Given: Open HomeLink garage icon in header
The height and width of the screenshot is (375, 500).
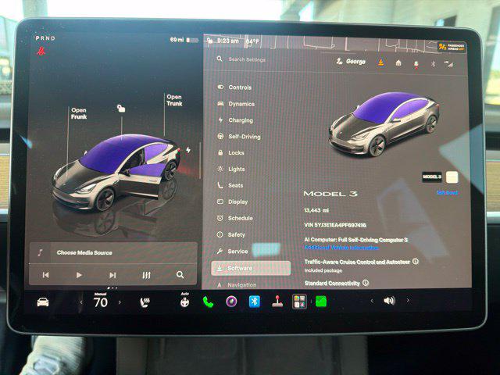Looking at the screenshot, I should tap(398, 62).
